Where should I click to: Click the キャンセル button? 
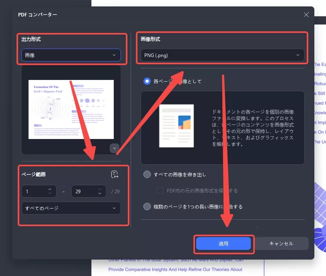281,243
